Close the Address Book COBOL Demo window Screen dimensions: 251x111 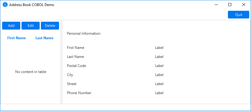coord(244,5)
